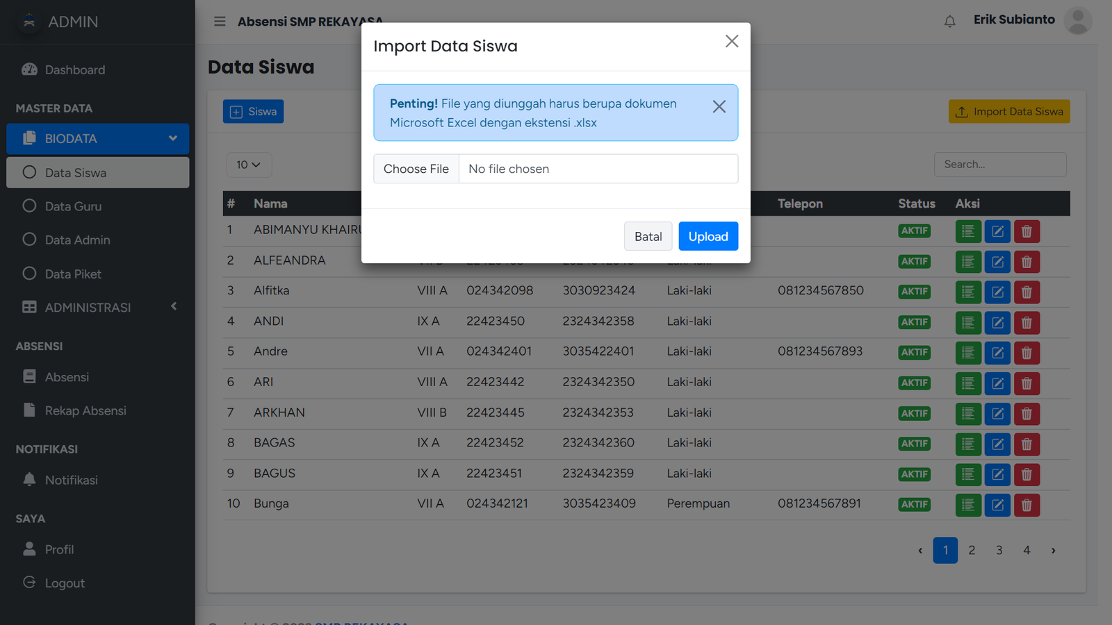The image size is (1112, 625).
Task: Click the Upload button
Action: tap(708, 236)
